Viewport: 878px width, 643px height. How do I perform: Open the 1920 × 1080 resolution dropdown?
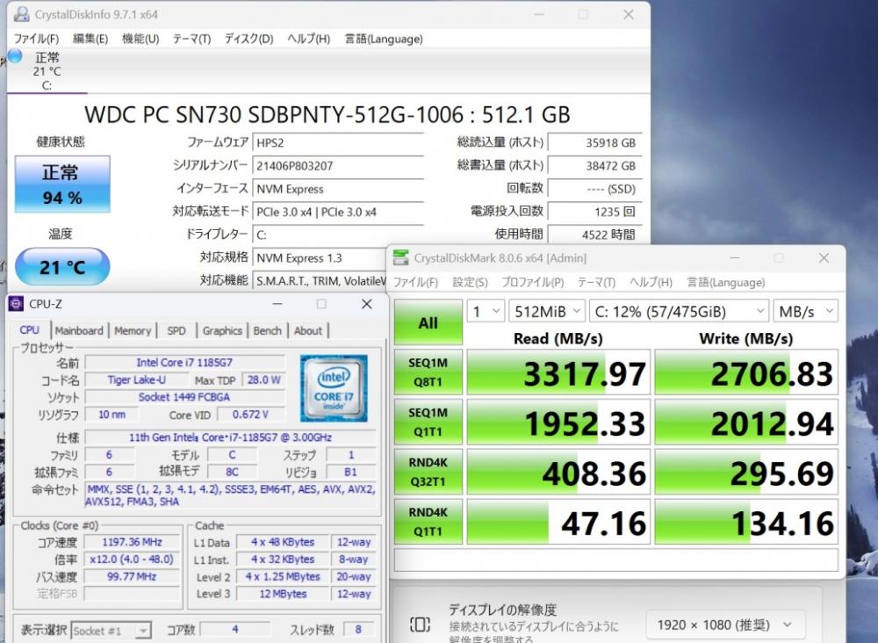(725, 625)
